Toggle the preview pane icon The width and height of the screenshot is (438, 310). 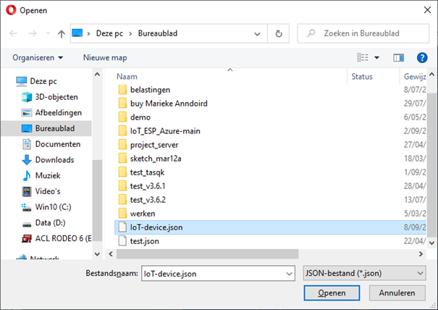click(398, 58)
